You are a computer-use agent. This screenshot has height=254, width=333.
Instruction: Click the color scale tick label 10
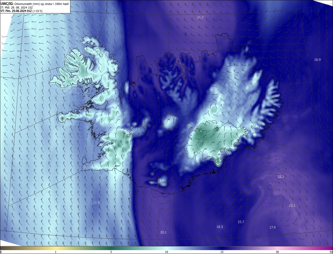[166, 252]
